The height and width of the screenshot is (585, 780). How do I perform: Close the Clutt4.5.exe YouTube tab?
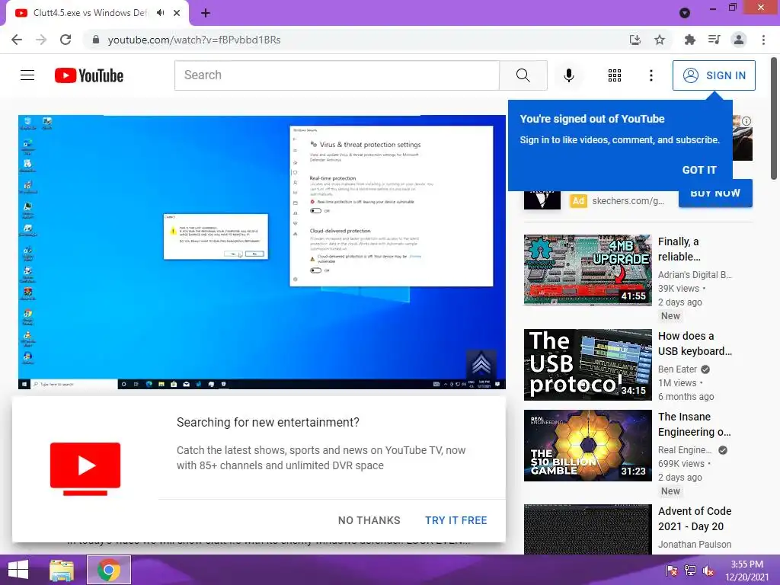(x=177, y=13)
